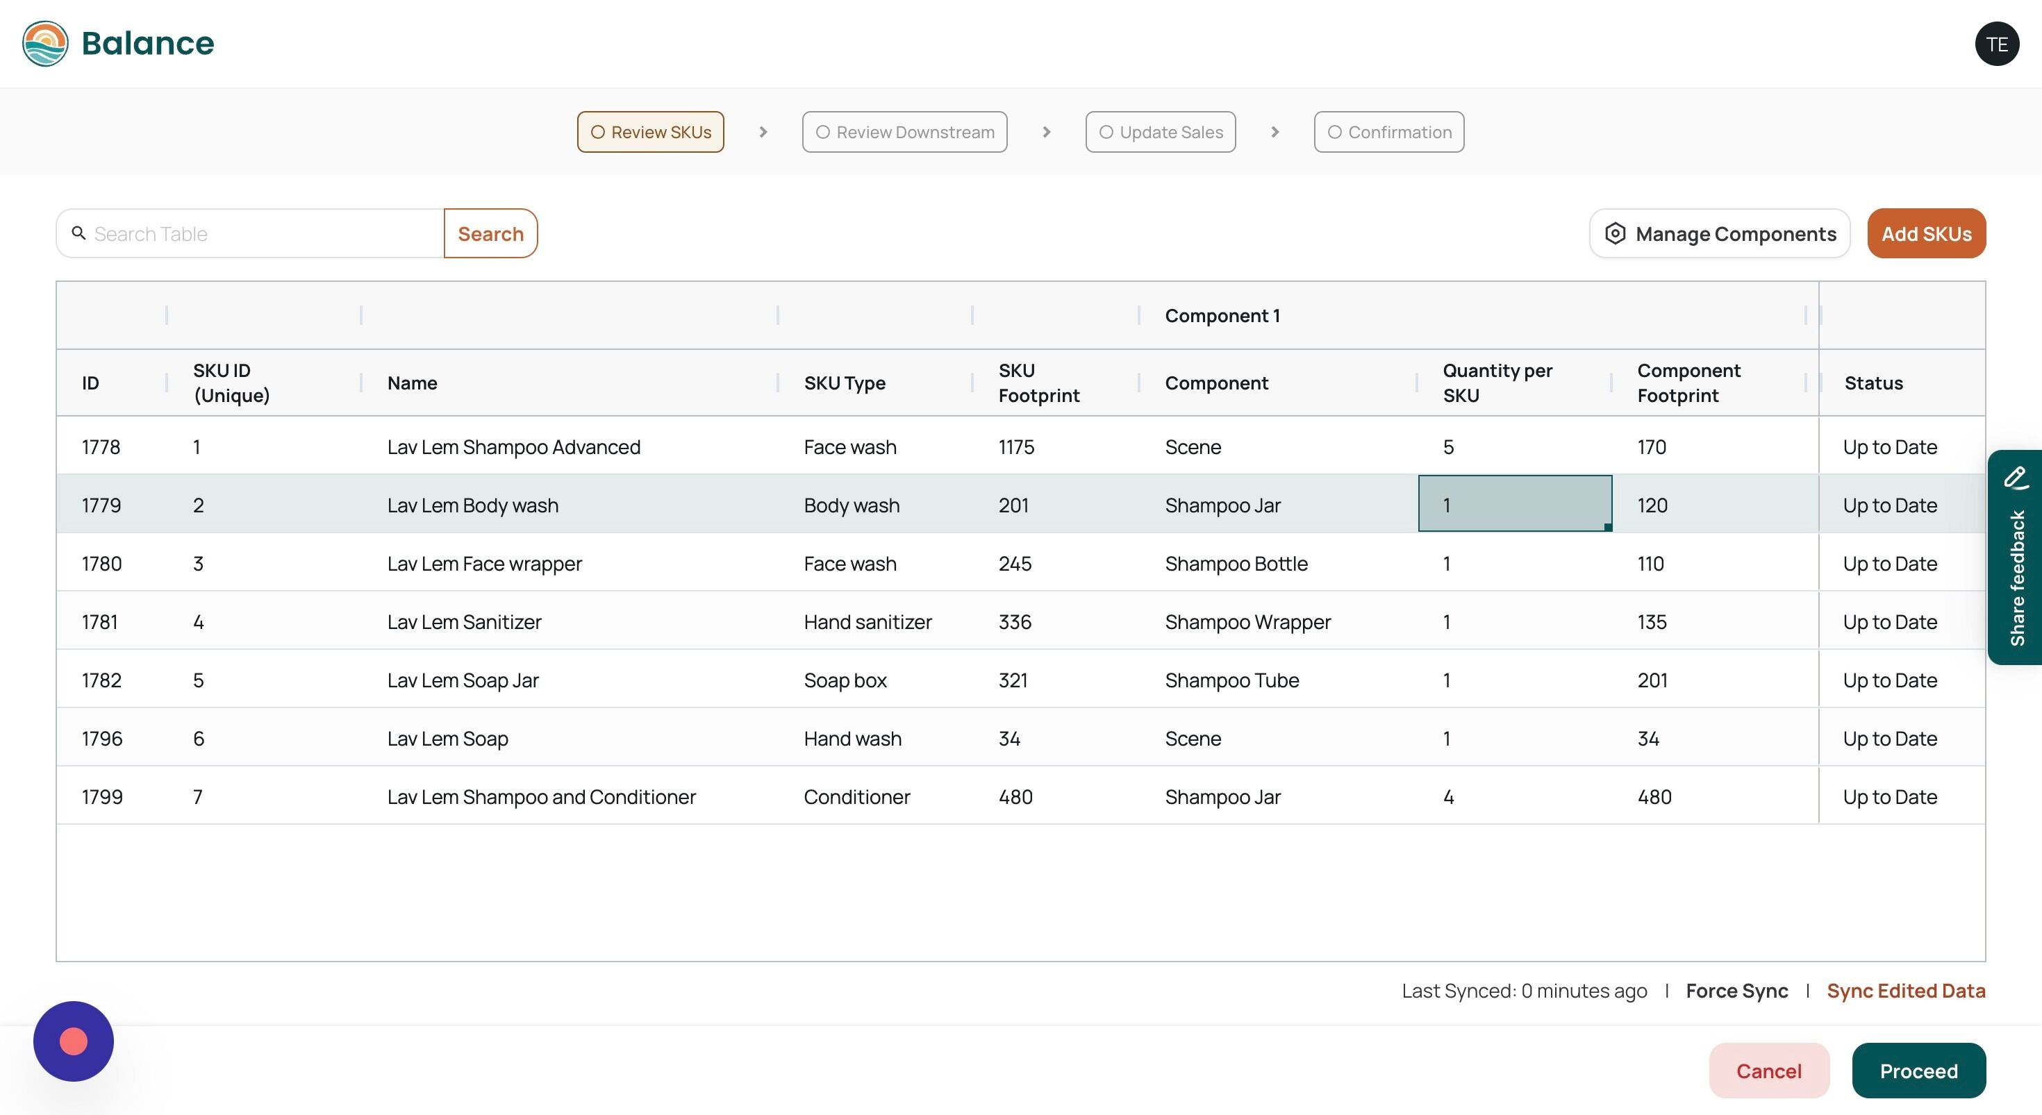Click Sync Edited Data link
2042x1115 pixels.
click(1906, 991)
